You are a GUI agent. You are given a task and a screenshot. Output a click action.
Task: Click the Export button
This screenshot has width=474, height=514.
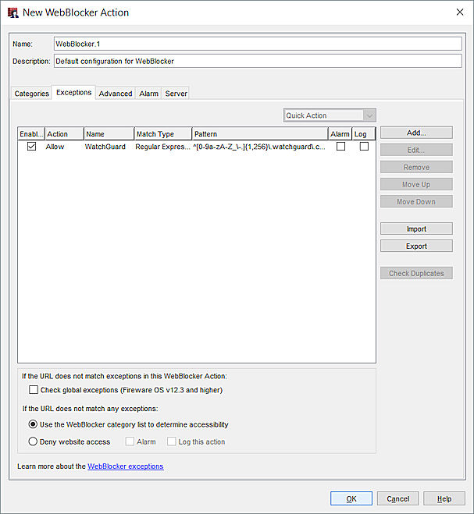(416, 246)
